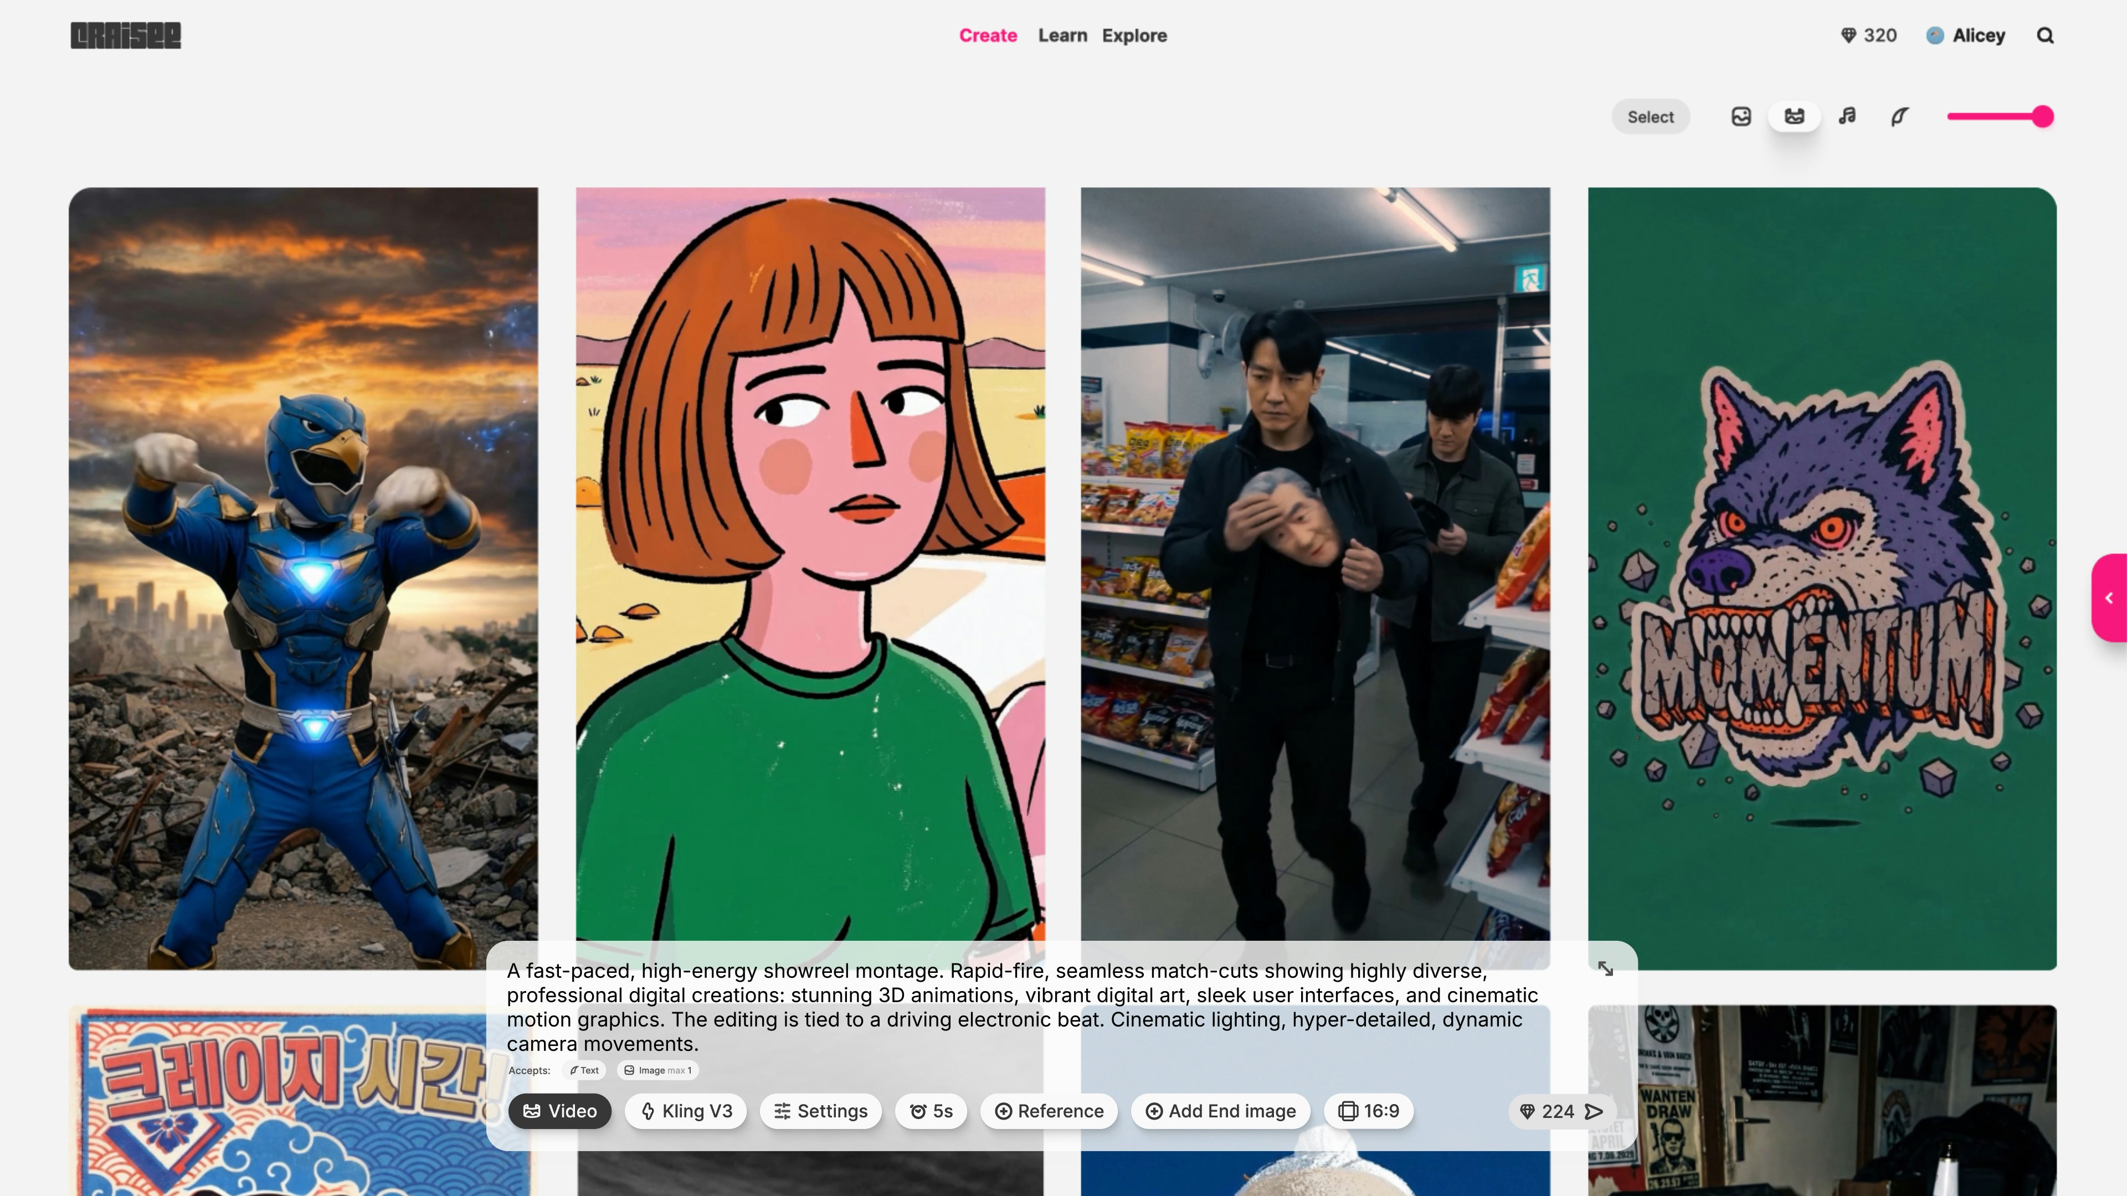Click the Image max 1 accepts chip

[657, 1070]
